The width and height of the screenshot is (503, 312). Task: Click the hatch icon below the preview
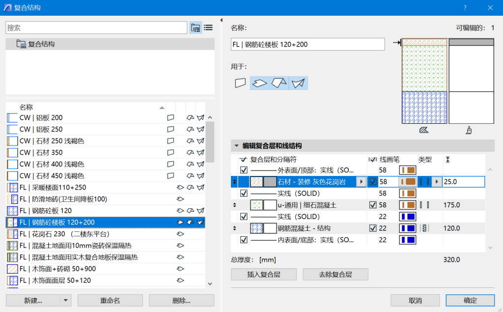pos(424,130)
